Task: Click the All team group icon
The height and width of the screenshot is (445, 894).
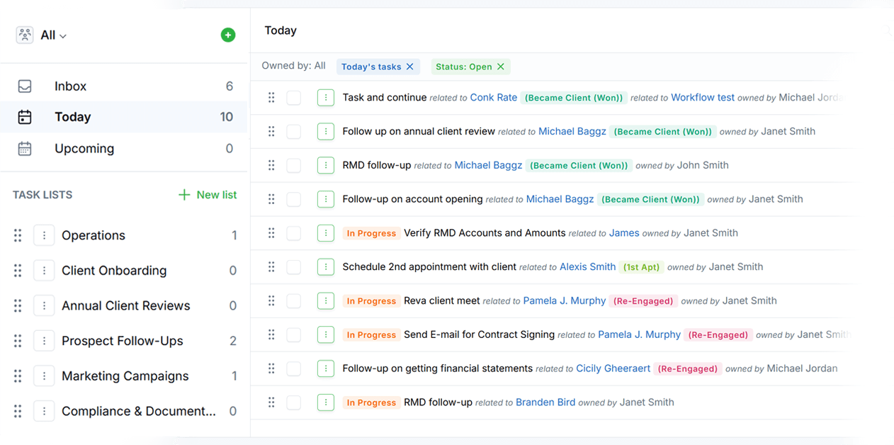Action: [25, 35]
